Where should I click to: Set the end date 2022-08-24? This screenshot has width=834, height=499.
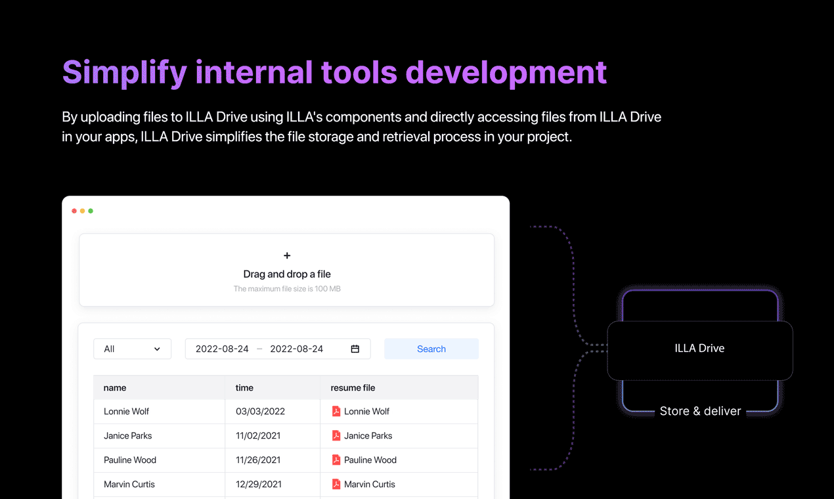[297, 349]
